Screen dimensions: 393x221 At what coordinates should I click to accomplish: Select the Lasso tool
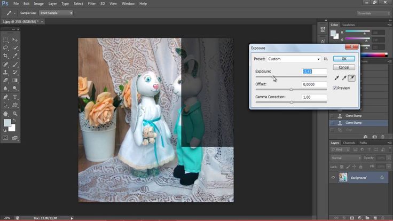[6, 48]
